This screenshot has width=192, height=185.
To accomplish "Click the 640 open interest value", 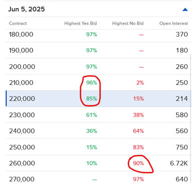I will (x=181, y=179).
